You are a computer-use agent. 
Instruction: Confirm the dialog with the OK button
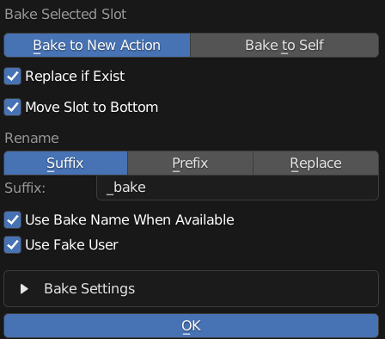(x=192, y=325)
